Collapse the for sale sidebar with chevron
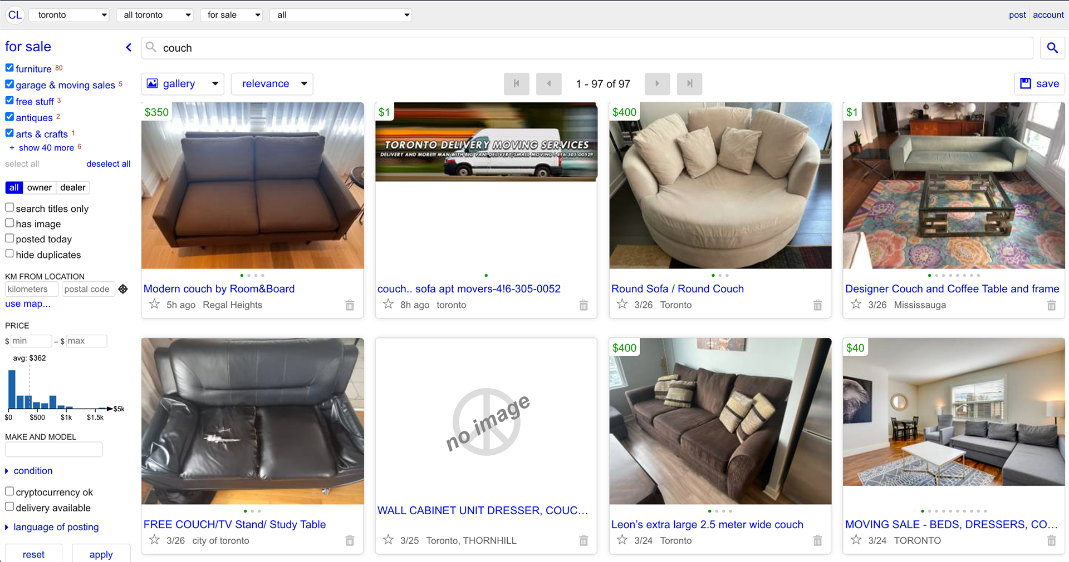Screen dimensions: 1069x562 (x=129, y=47)
